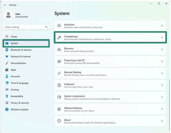Click the Projecting to this PC icon
The image size is (171, 133).
point(59,61)
